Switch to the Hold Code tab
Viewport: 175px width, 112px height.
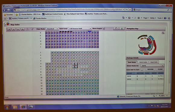[x=143, y=62]
